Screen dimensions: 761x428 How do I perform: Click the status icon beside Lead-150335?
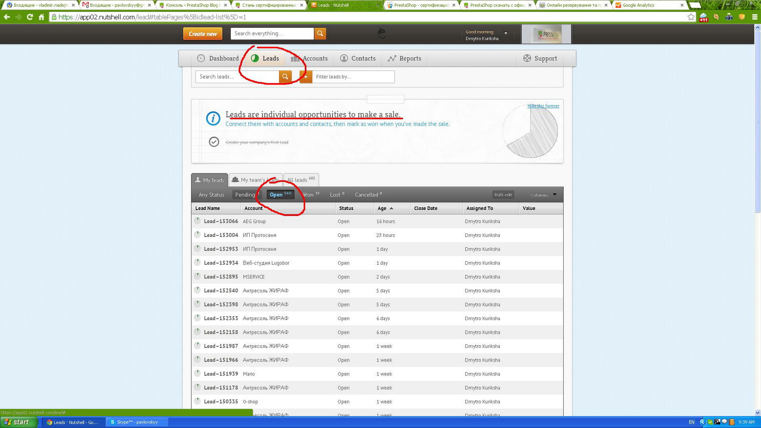point(197,401)
